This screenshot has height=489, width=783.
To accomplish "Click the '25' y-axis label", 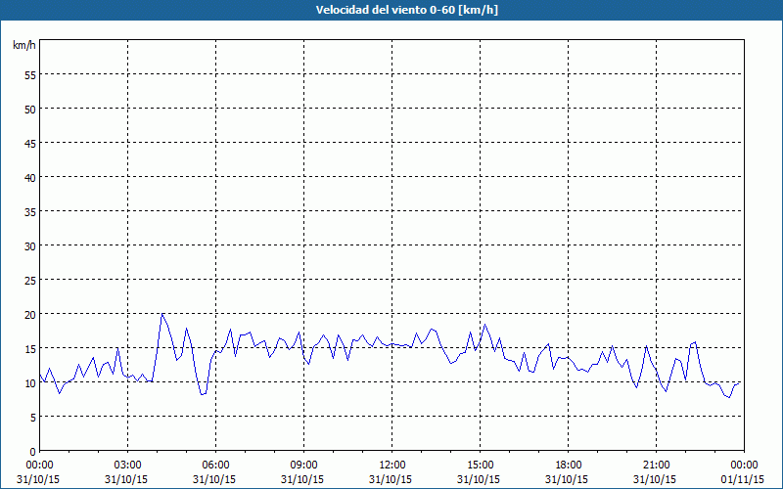I will 30,281.
